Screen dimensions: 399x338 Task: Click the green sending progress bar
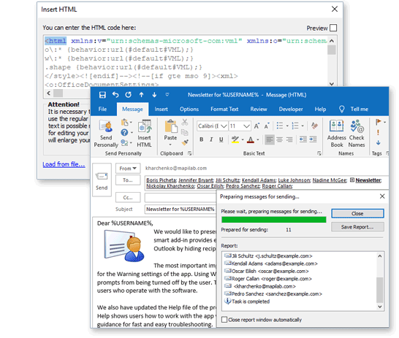[x=274, y=220]
